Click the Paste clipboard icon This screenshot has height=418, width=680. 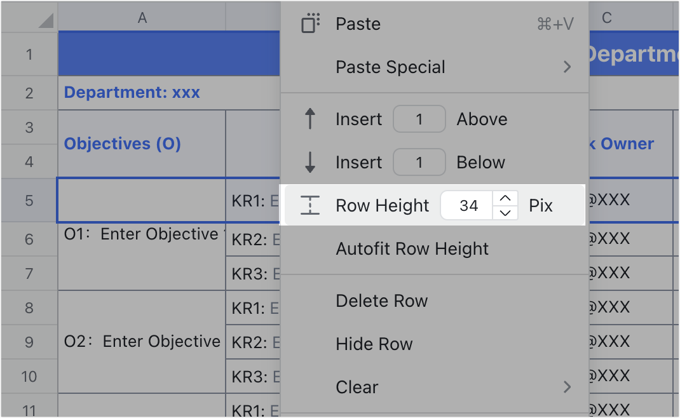[x=311, y=24]
